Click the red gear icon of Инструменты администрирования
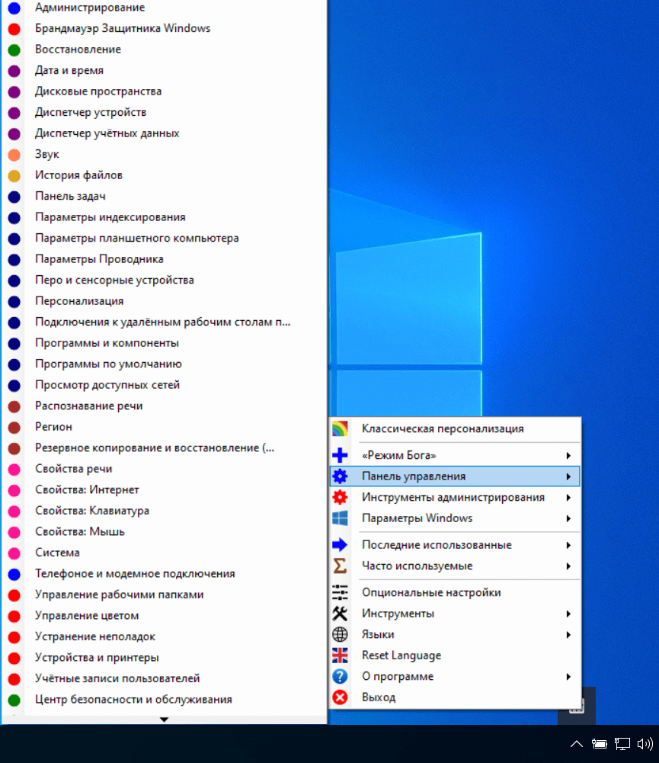Viewport: 659px width, 763px height. [x=340, y=497]
